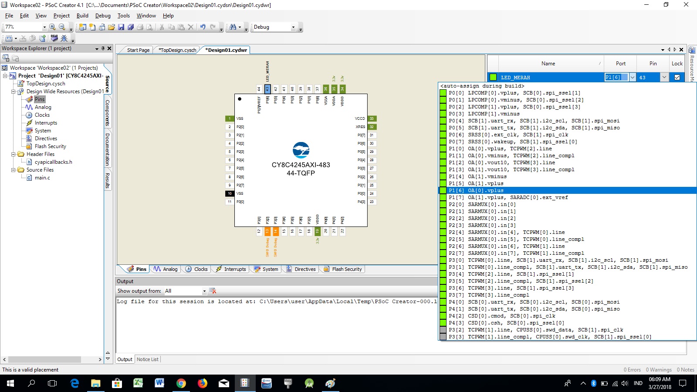This screenshot has width=697, height=392.
Task: Select P0[0] LPCOMP[0].vplus port entry
Action: click(x=567, y=93)
